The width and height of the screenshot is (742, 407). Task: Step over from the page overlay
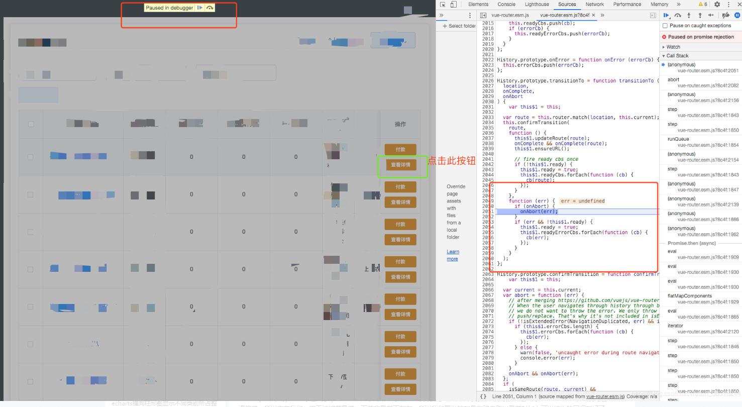tap(209, 8)
